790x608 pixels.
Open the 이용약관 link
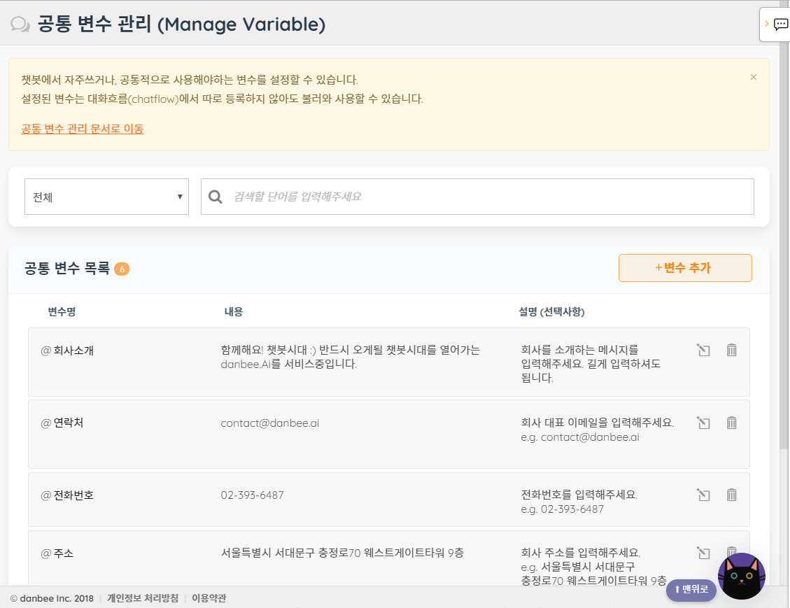coord(209,598)
